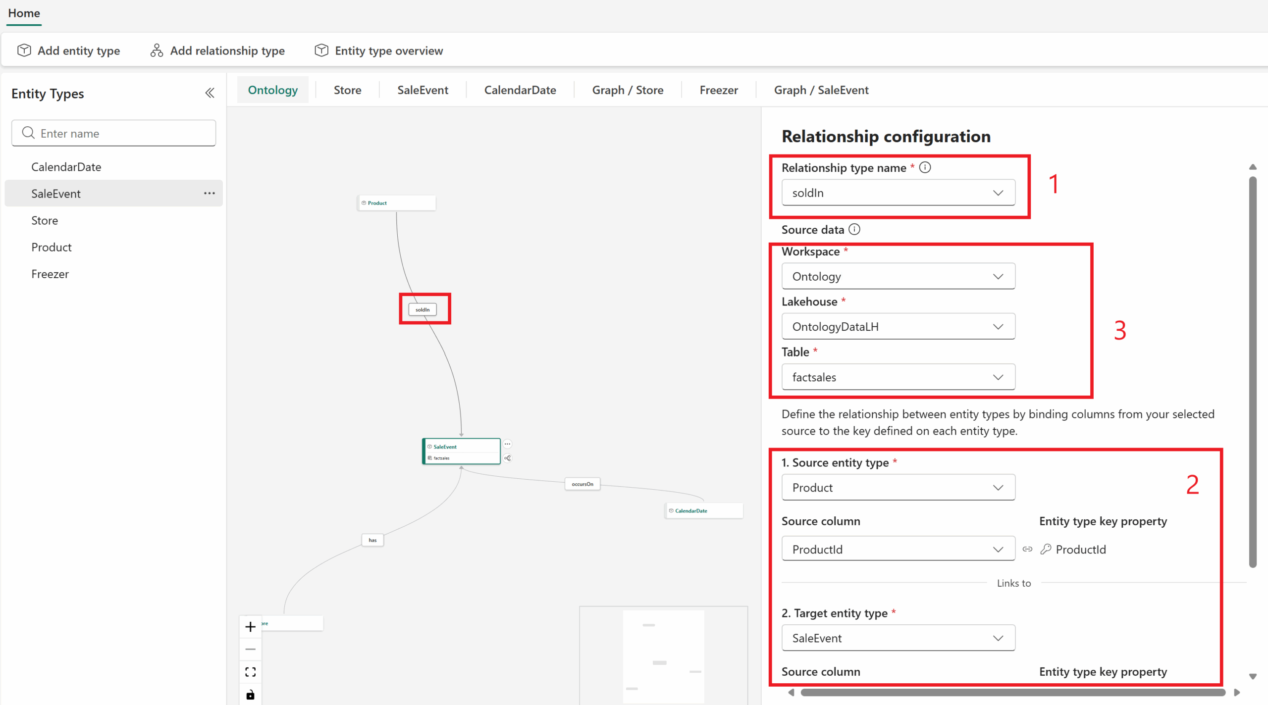Select Freezer in the entity types list

click(x=50, y=274)
